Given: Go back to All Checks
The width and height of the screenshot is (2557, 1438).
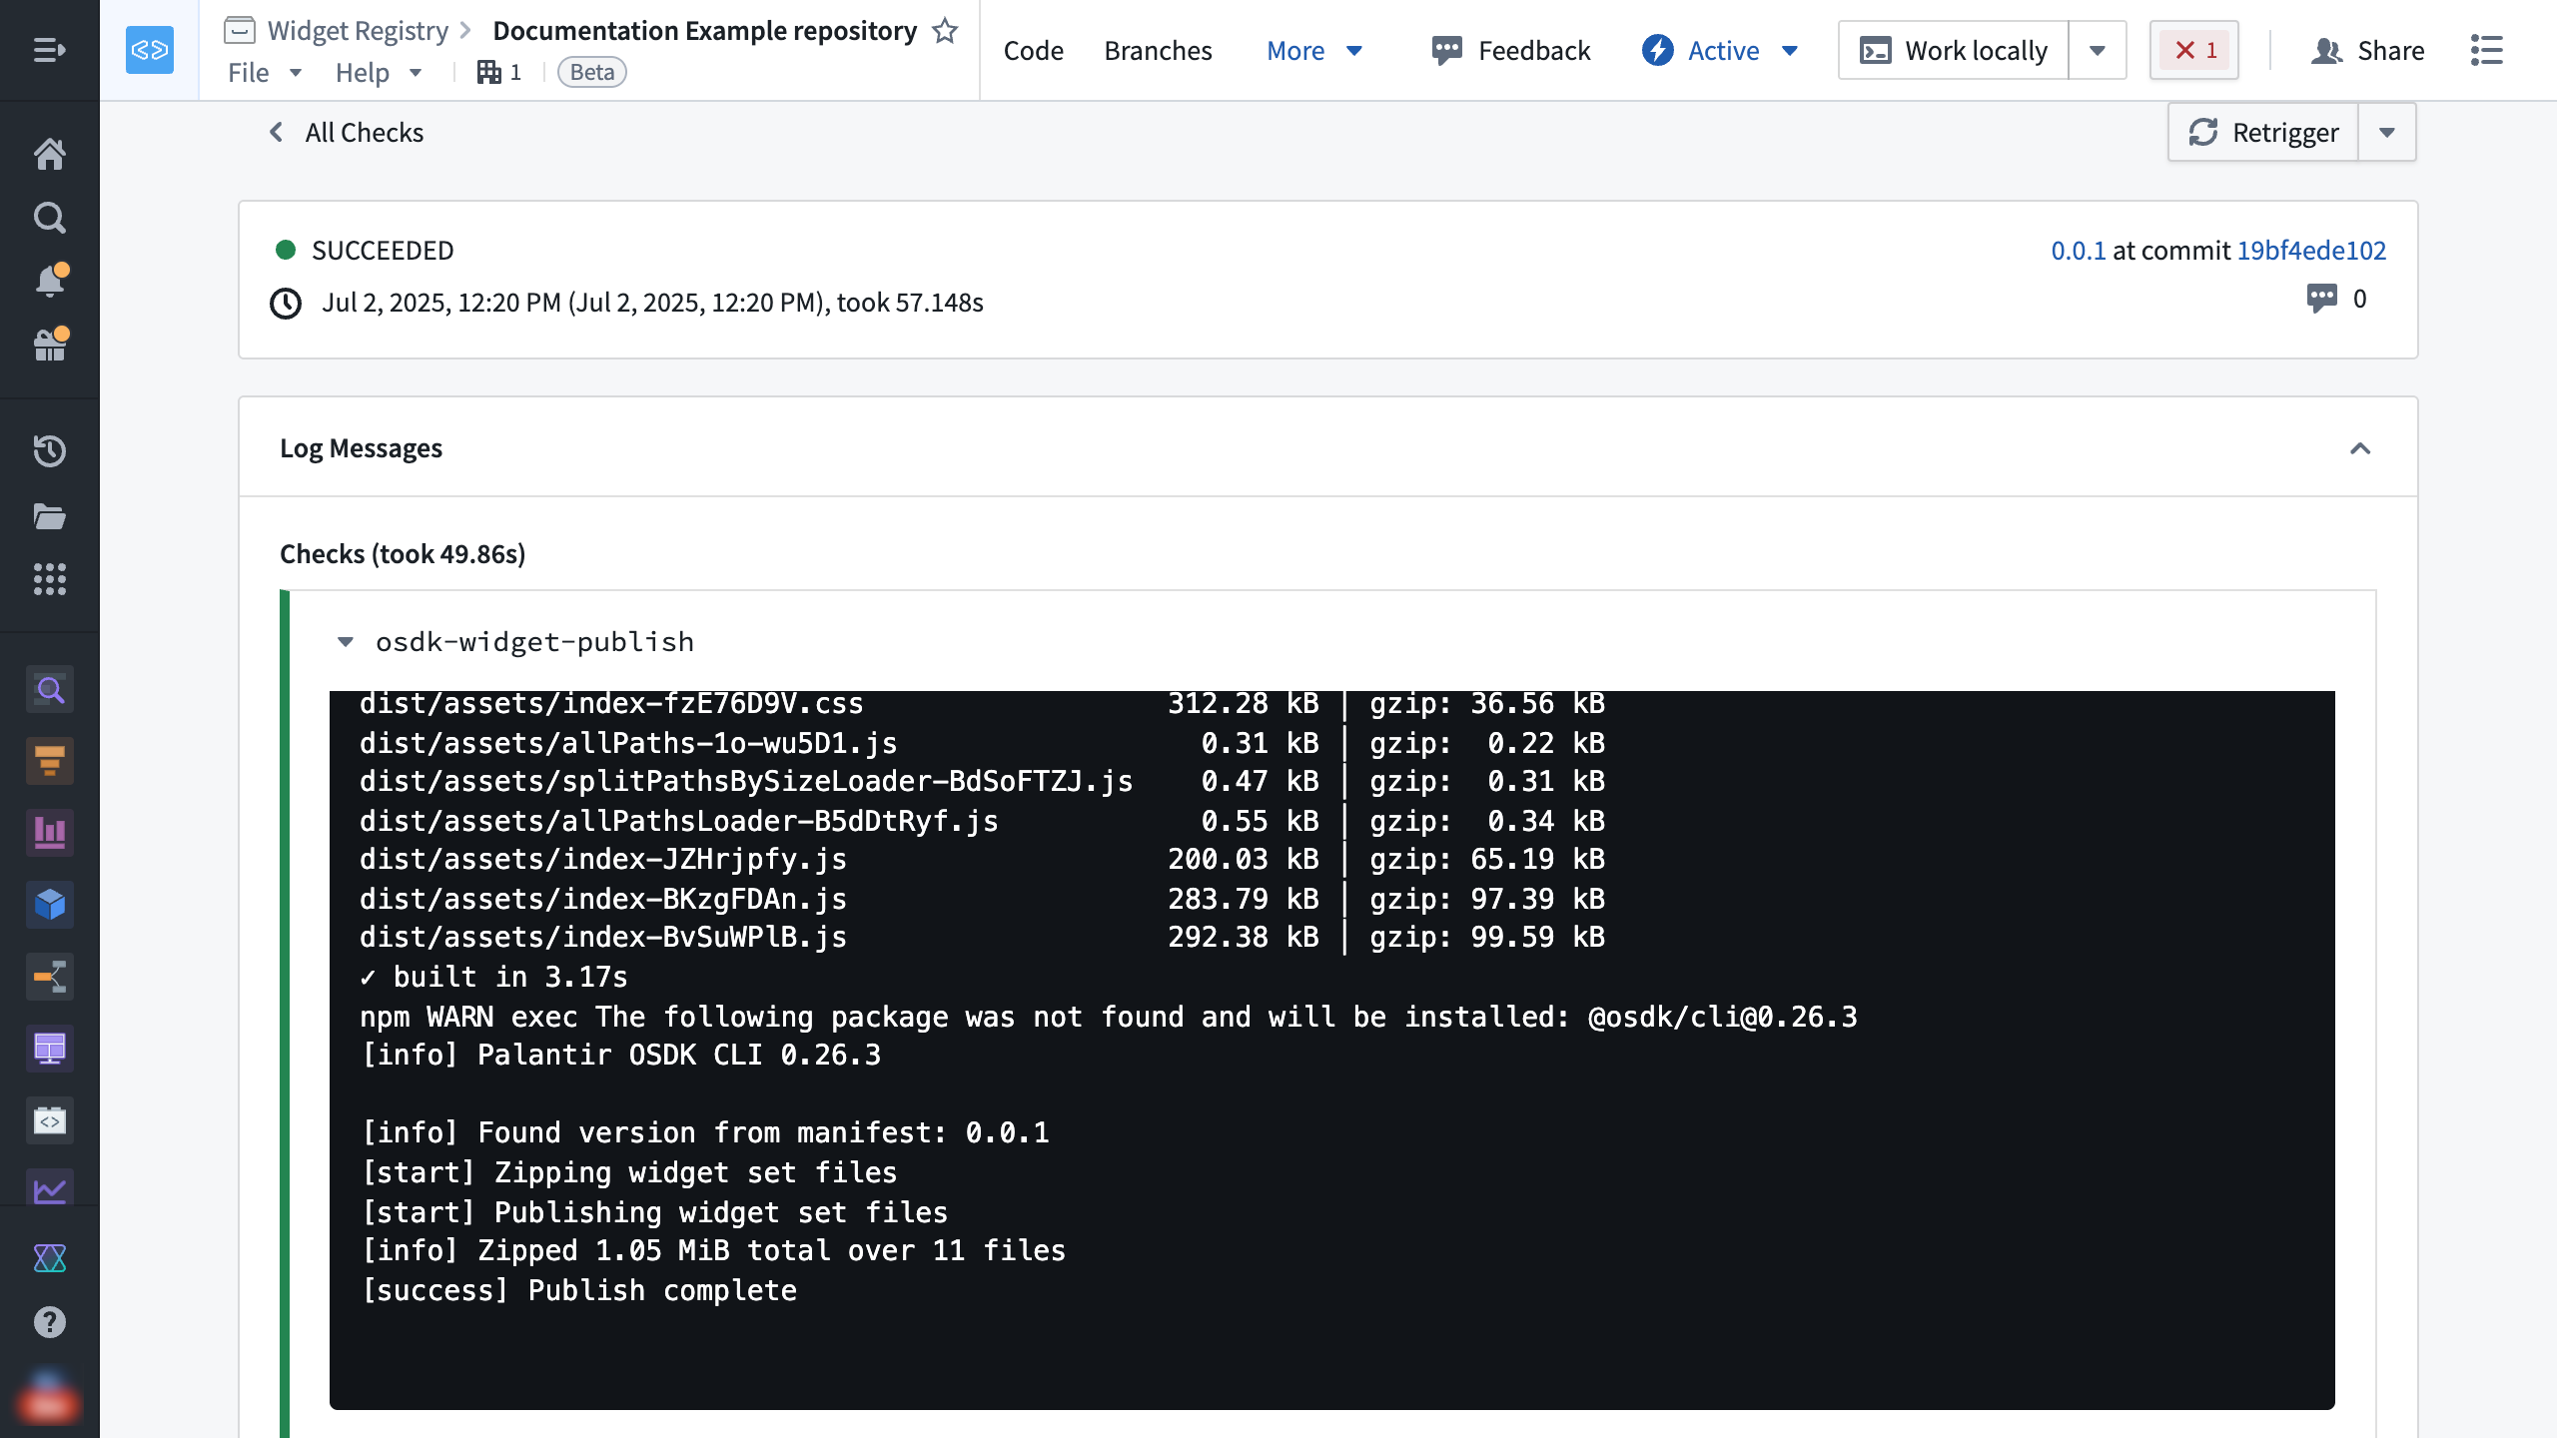Looking at the screenshot, I should point(347,132).
